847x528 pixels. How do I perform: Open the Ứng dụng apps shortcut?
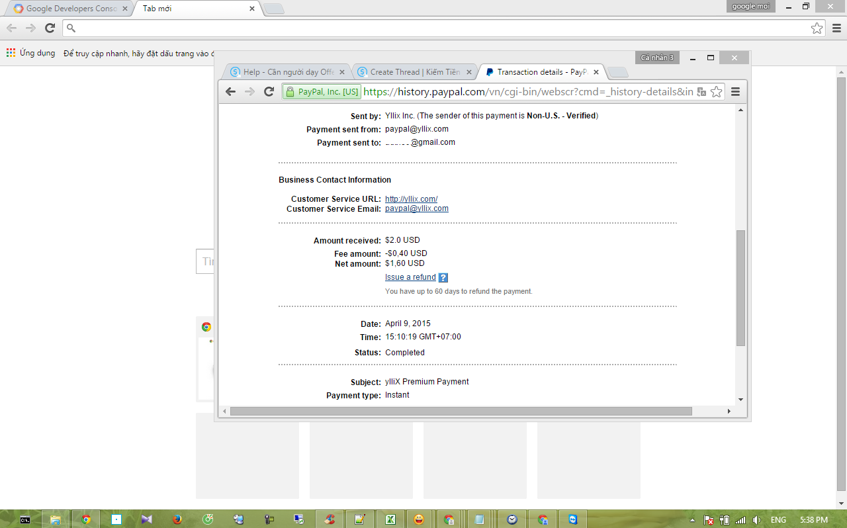click(31, 53)
